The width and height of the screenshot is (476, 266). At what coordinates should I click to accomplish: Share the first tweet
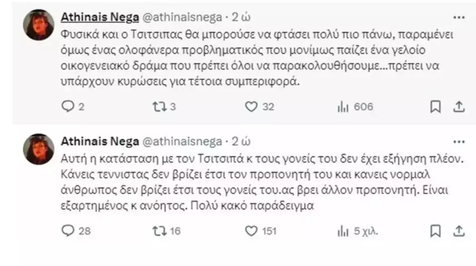[459, 107]
